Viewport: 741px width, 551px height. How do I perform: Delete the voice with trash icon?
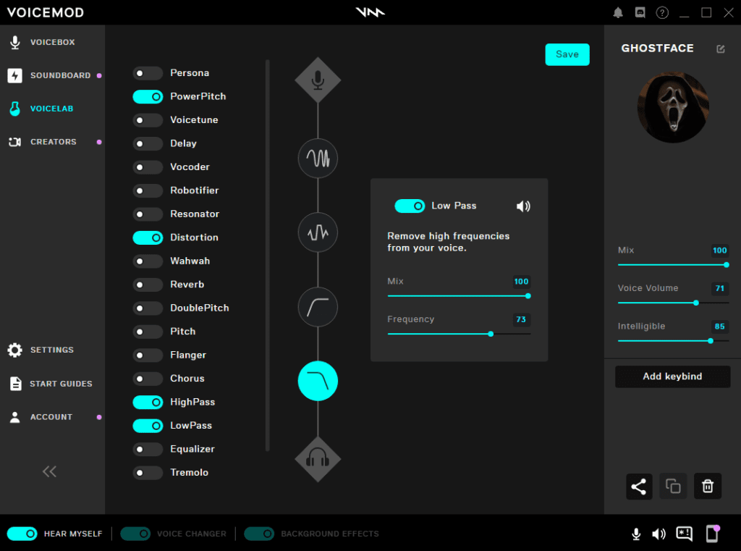click(708, 487)
